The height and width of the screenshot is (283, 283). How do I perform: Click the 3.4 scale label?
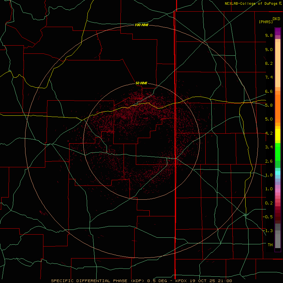(269, 147)
